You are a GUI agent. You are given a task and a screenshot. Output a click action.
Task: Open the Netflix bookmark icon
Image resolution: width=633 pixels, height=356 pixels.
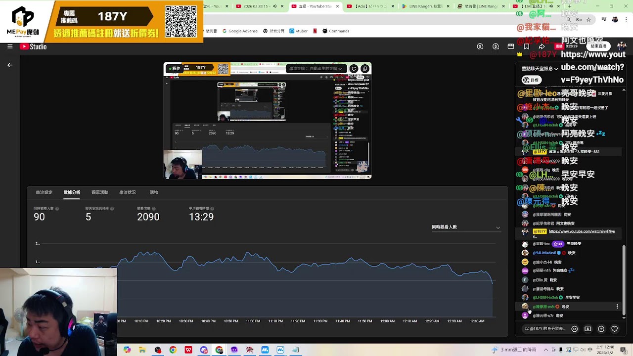tap(315, 31)
